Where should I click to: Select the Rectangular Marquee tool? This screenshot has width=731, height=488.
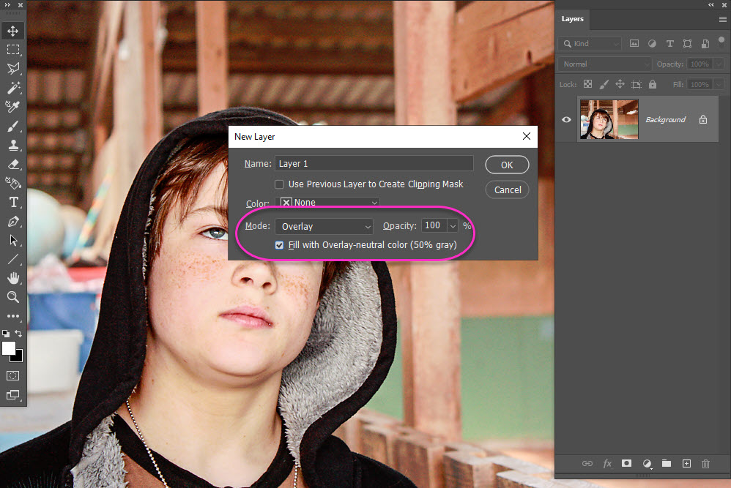coord(13,49)
